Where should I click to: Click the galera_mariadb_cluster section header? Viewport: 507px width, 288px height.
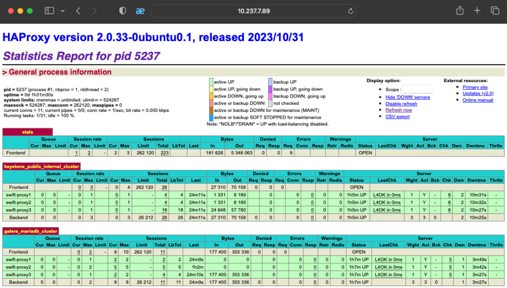pyautogui.click(x=31, y=231)
